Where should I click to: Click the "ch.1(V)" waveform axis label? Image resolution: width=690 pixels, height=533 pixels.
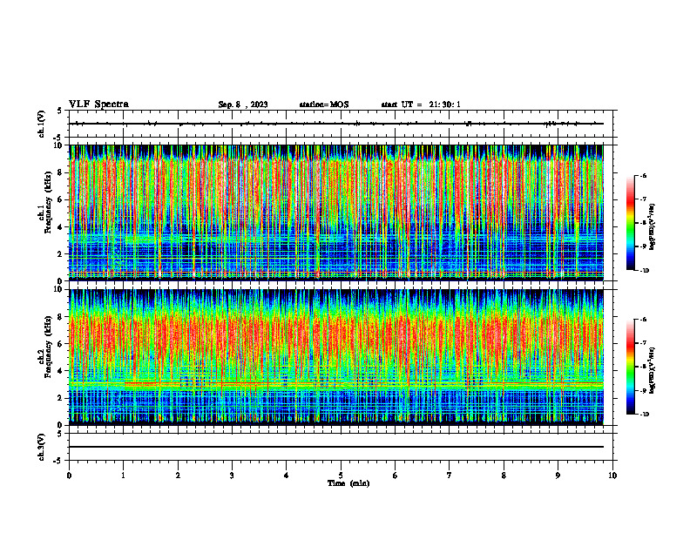[x=42, y=124]
